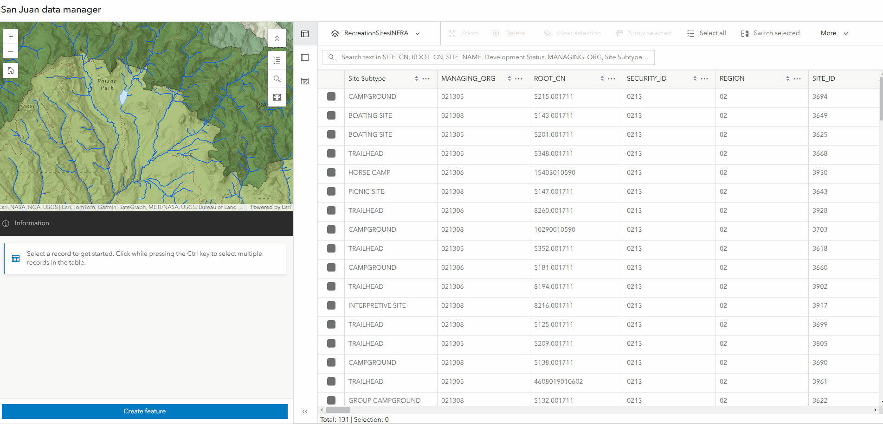
Task: Open the CAMPGROUND record with SITE_ID 3694
Action: tap(372, 96)
